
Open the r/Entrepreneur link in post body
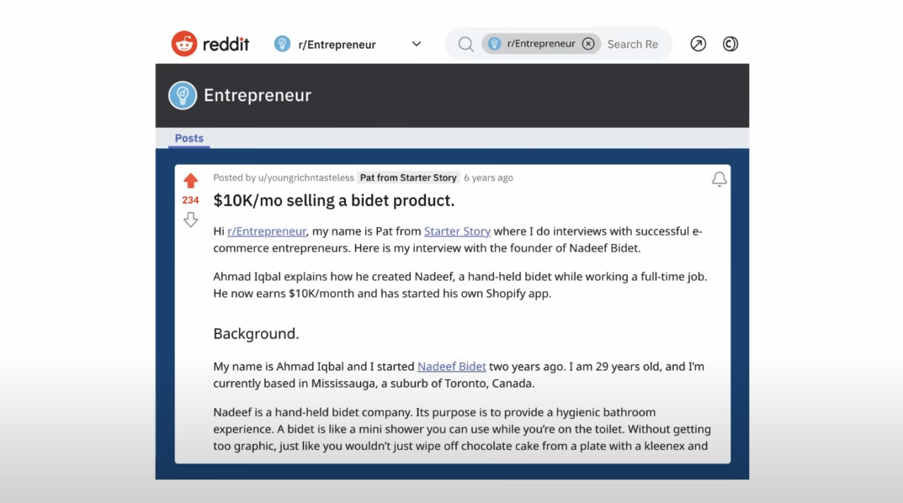point(267,231)
